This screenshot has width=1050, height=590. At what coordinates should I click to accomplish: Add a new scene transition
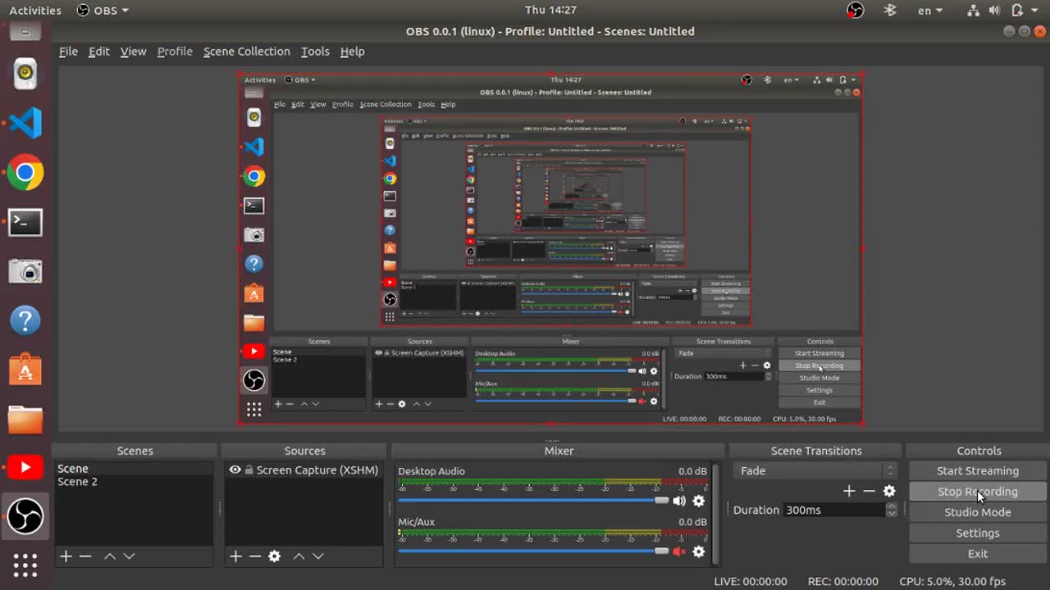click(849, 491)
